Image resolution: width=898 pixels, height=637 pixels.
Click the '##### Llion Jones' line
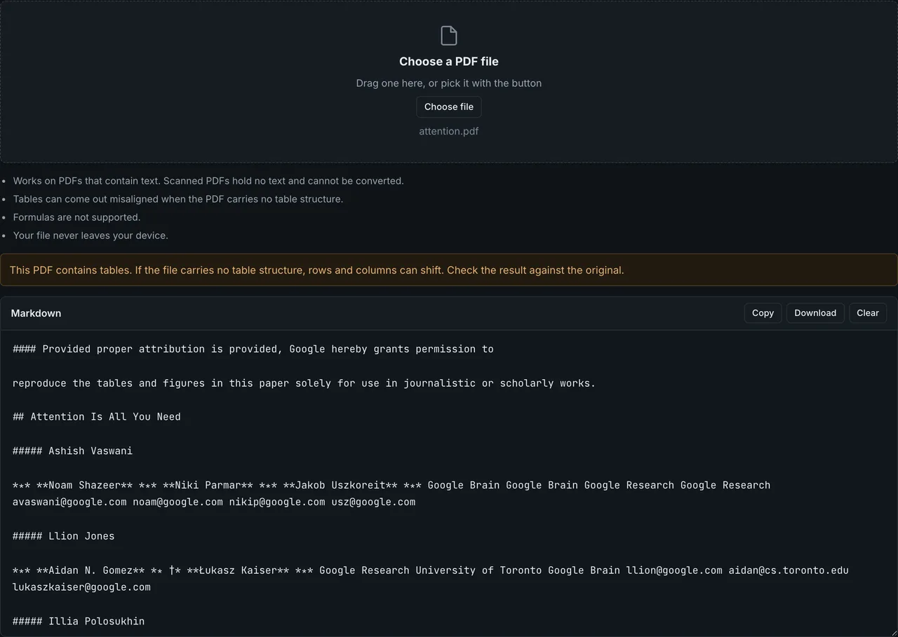[x=63, y=536]
